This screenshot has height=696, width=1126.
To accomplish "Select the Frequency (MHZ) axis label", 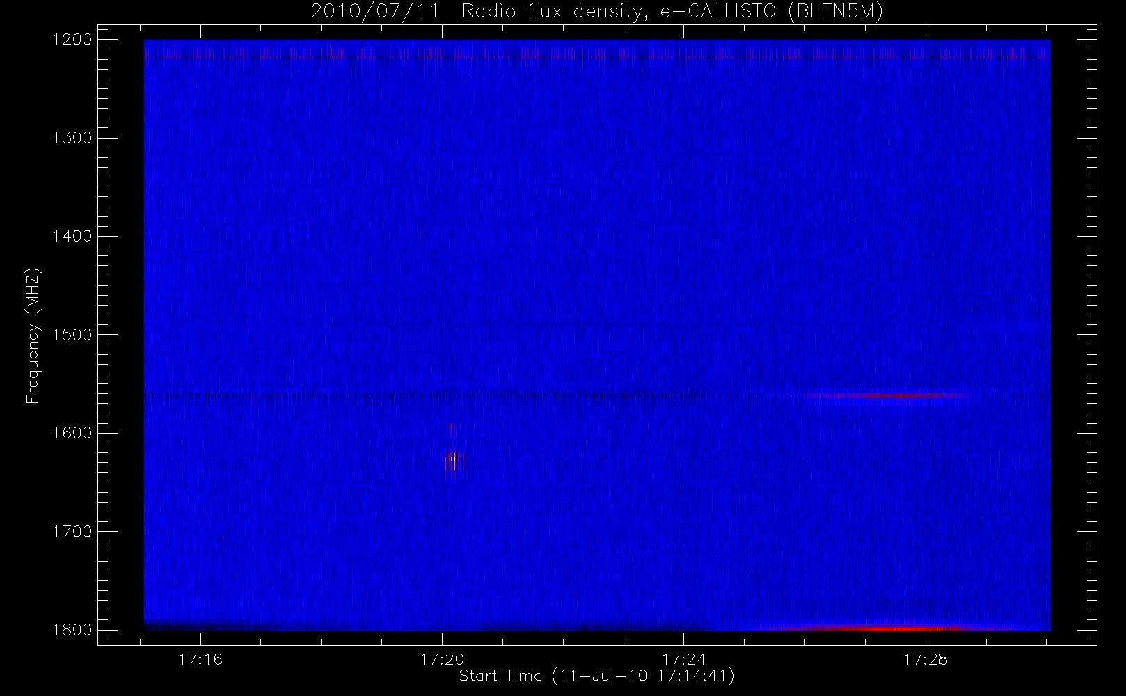I will pyautogui.click(x=33, y=336).
